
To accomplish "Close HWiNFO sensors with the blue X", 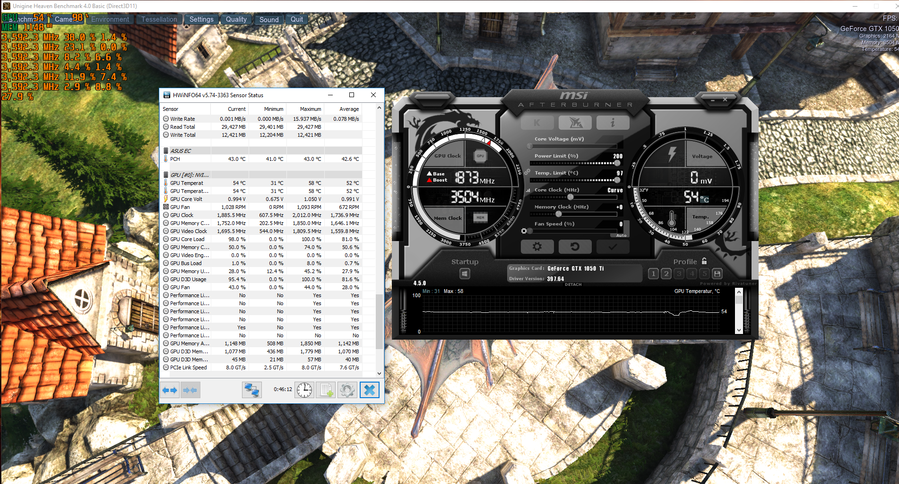I will 370,390.
